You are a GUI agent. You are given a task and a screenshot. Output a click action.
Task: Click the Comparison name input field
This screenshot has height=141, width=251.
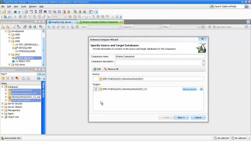[x=160, y=56]
